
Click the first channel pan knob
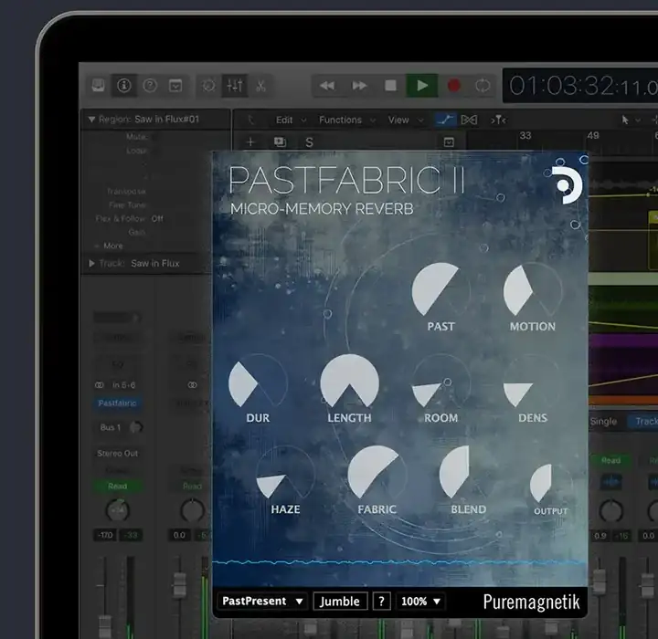(118, 510)
